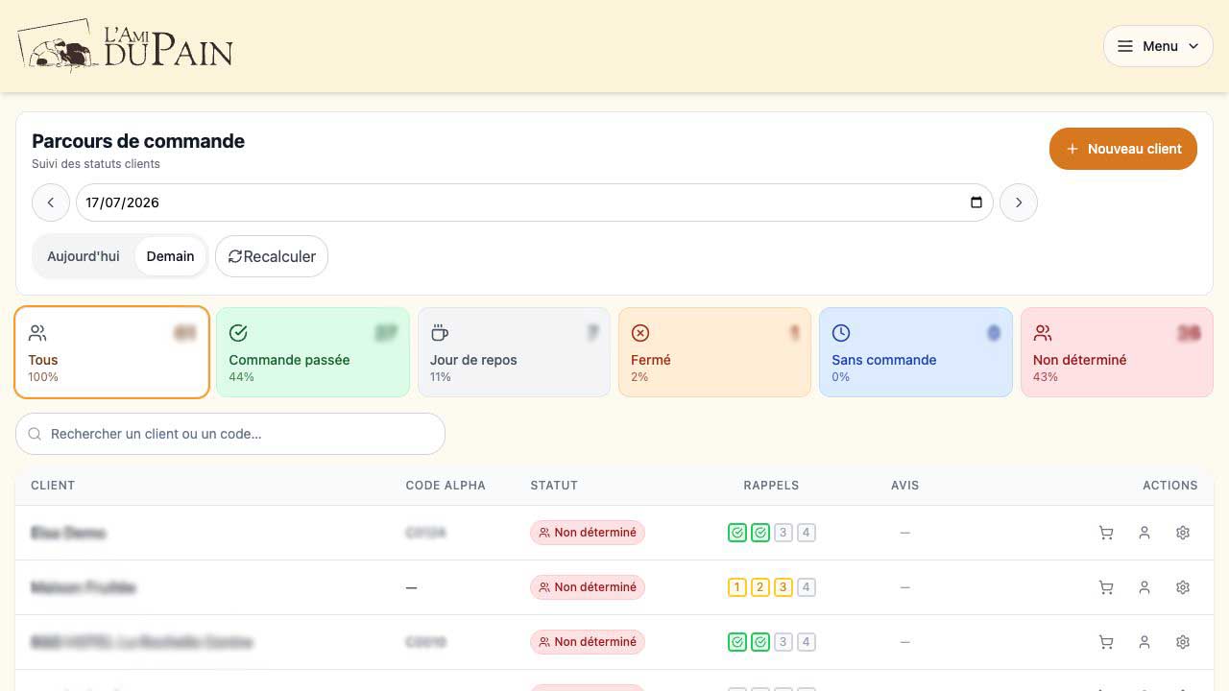Viewport: 1229px width, 691px height.
Task: Click the hamburger icon in the Menu button
Action: 1125,46
